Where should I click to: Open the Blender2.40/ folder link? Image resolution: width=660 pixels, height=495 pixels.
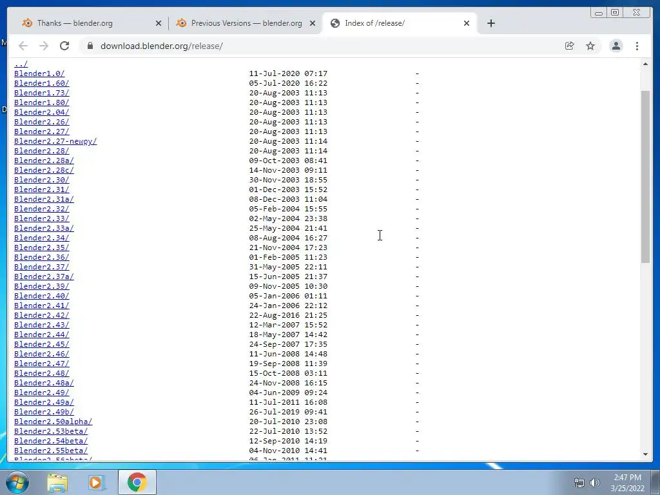(x=41, y=296)
